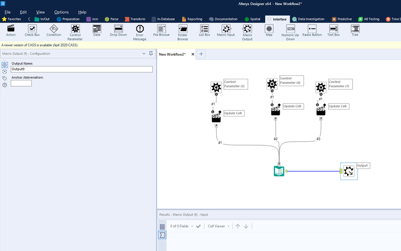Move field up arrow in results
This screenshot has height=251, width=401.
(x=238, y=226)
